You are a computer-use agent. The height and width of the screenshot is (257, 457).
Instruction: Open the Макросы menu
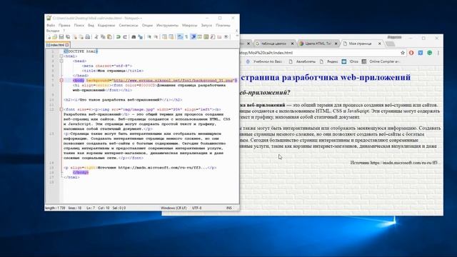189,26
